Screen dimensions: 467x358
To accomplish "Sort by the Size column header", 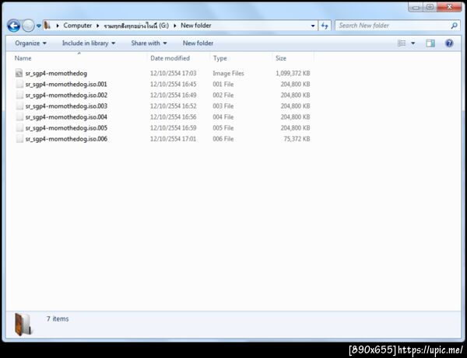I will point(281,58).
